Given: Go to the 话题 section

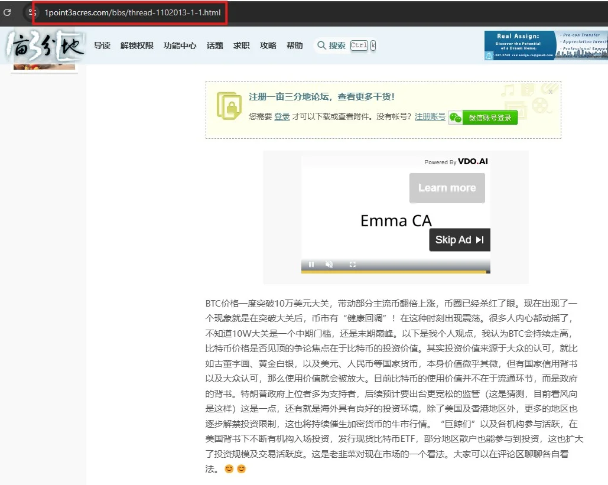Looking at the screenshot, I should tap(215, 45).
